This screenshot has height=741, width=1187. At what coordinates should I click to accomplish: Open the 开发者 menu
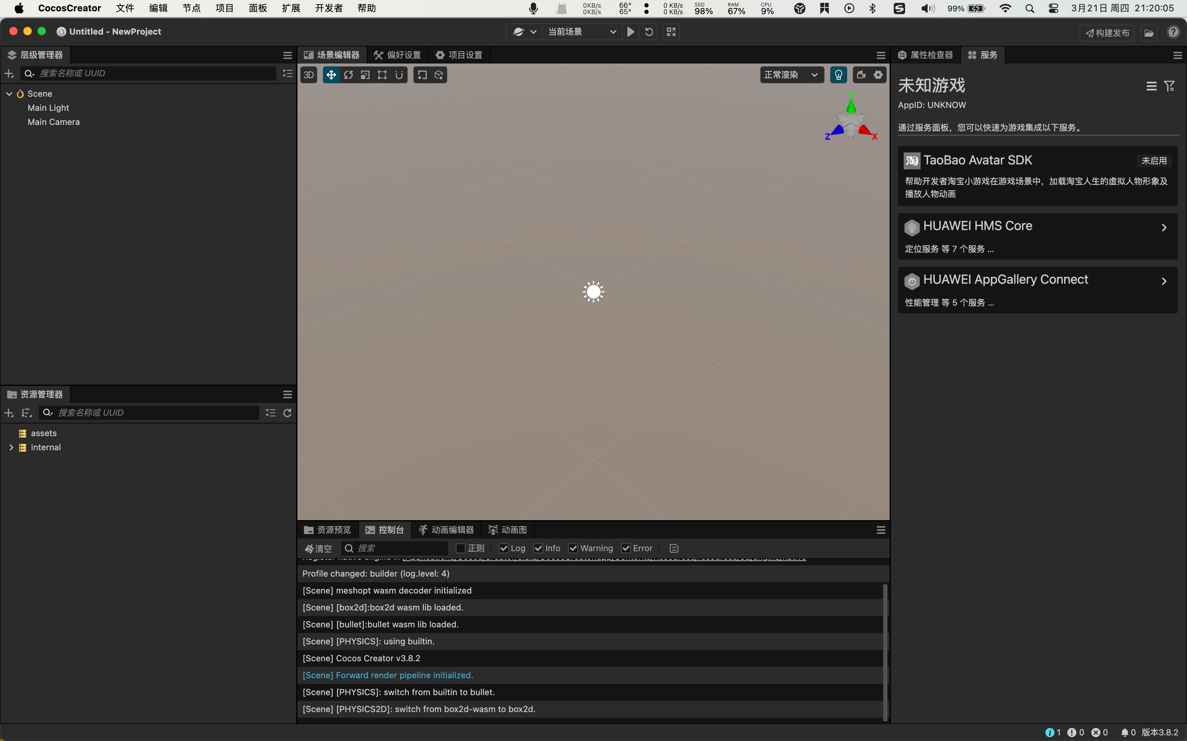[329, 8]
